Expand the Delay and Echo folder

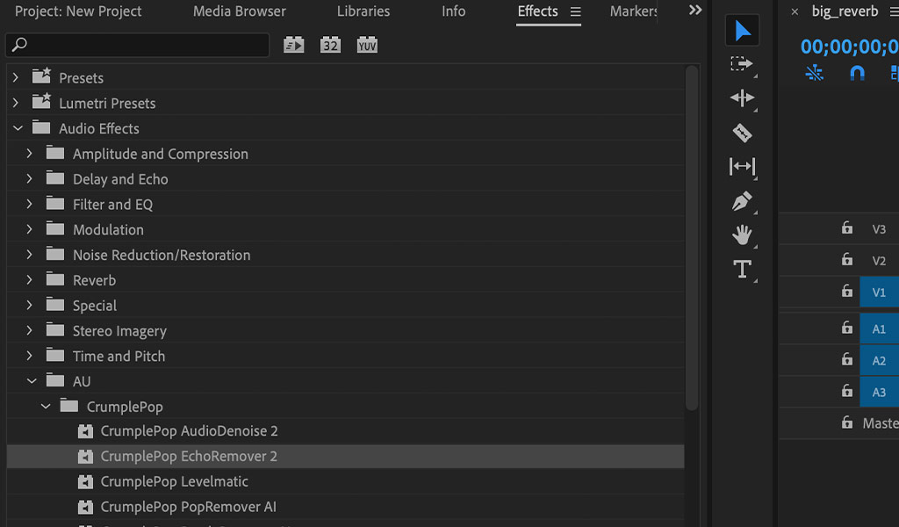29,178
